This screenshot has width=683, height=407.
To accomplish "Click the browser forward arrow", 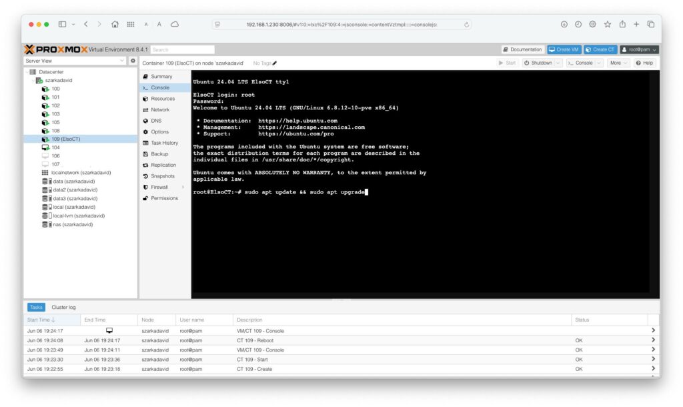I will tap(99, 25).
